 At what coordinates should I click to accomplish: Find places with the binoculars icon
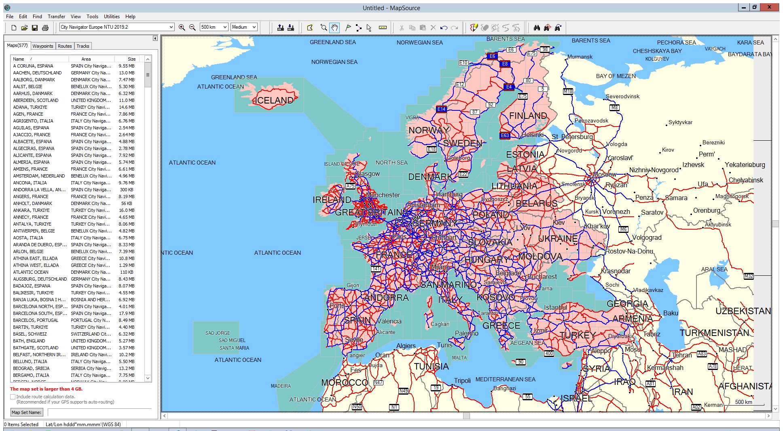click(537, 27)
